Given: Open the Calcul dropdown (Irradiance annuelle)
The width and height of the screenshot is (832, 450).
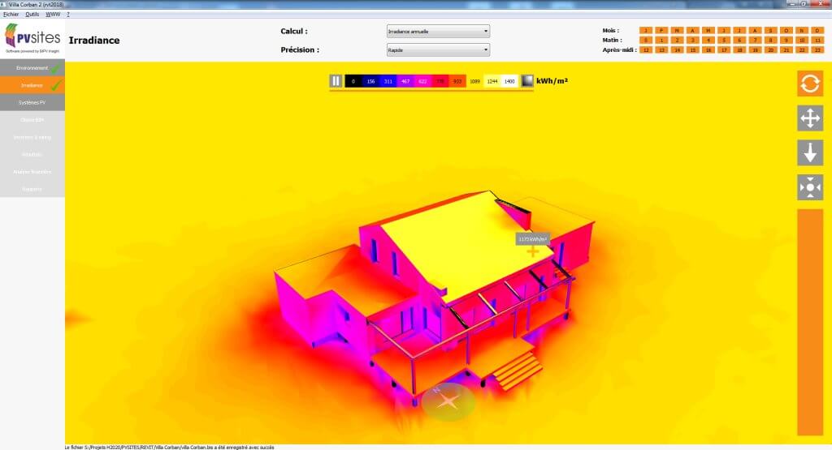Looking at the screenshot, I should click(x=438, y=32).
